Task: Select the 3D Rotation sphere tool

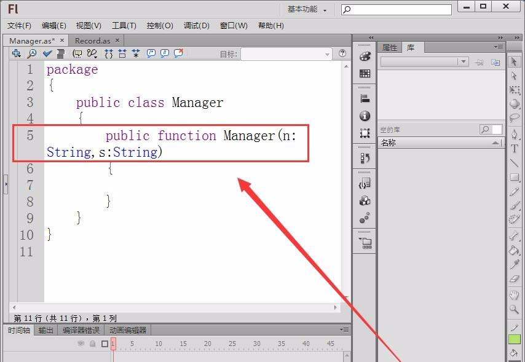Action: pos(515,104)
